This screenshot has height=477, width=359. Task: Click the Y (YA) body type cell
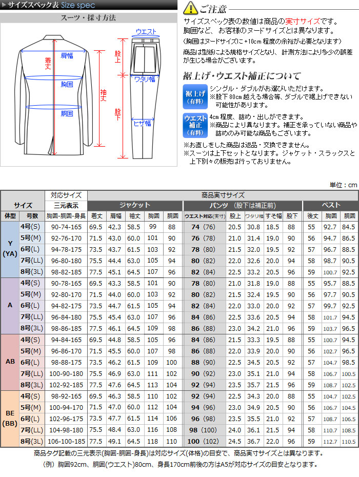(x=10, y=250)
